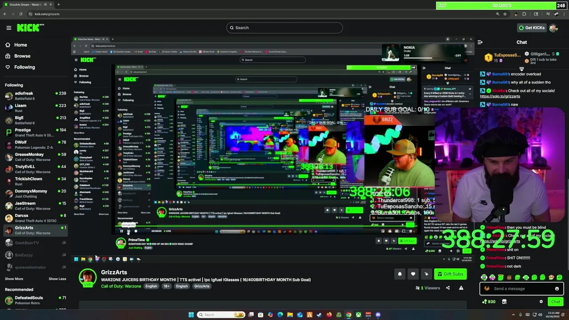569x320 pixels.
Task: Focus the Kick Search field
Action: (284, 28)
